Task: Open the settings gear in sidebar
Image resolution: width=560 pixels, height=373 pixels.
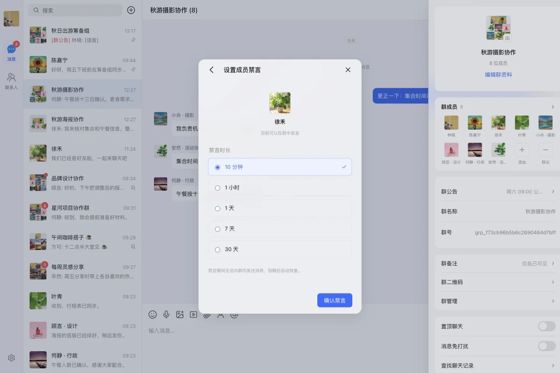Action: (11, 358)
